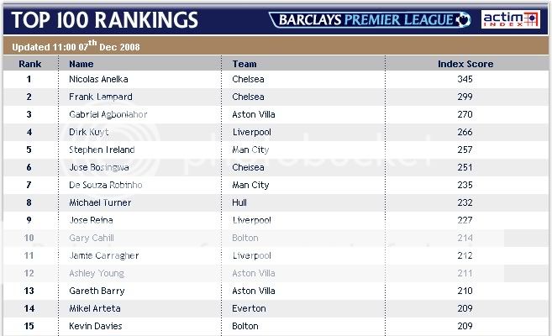This screenshot has width=552, height=336.
Task: Select the Nicolas Anelka player name
Action: pyautogui.click(x=98, y=79)
